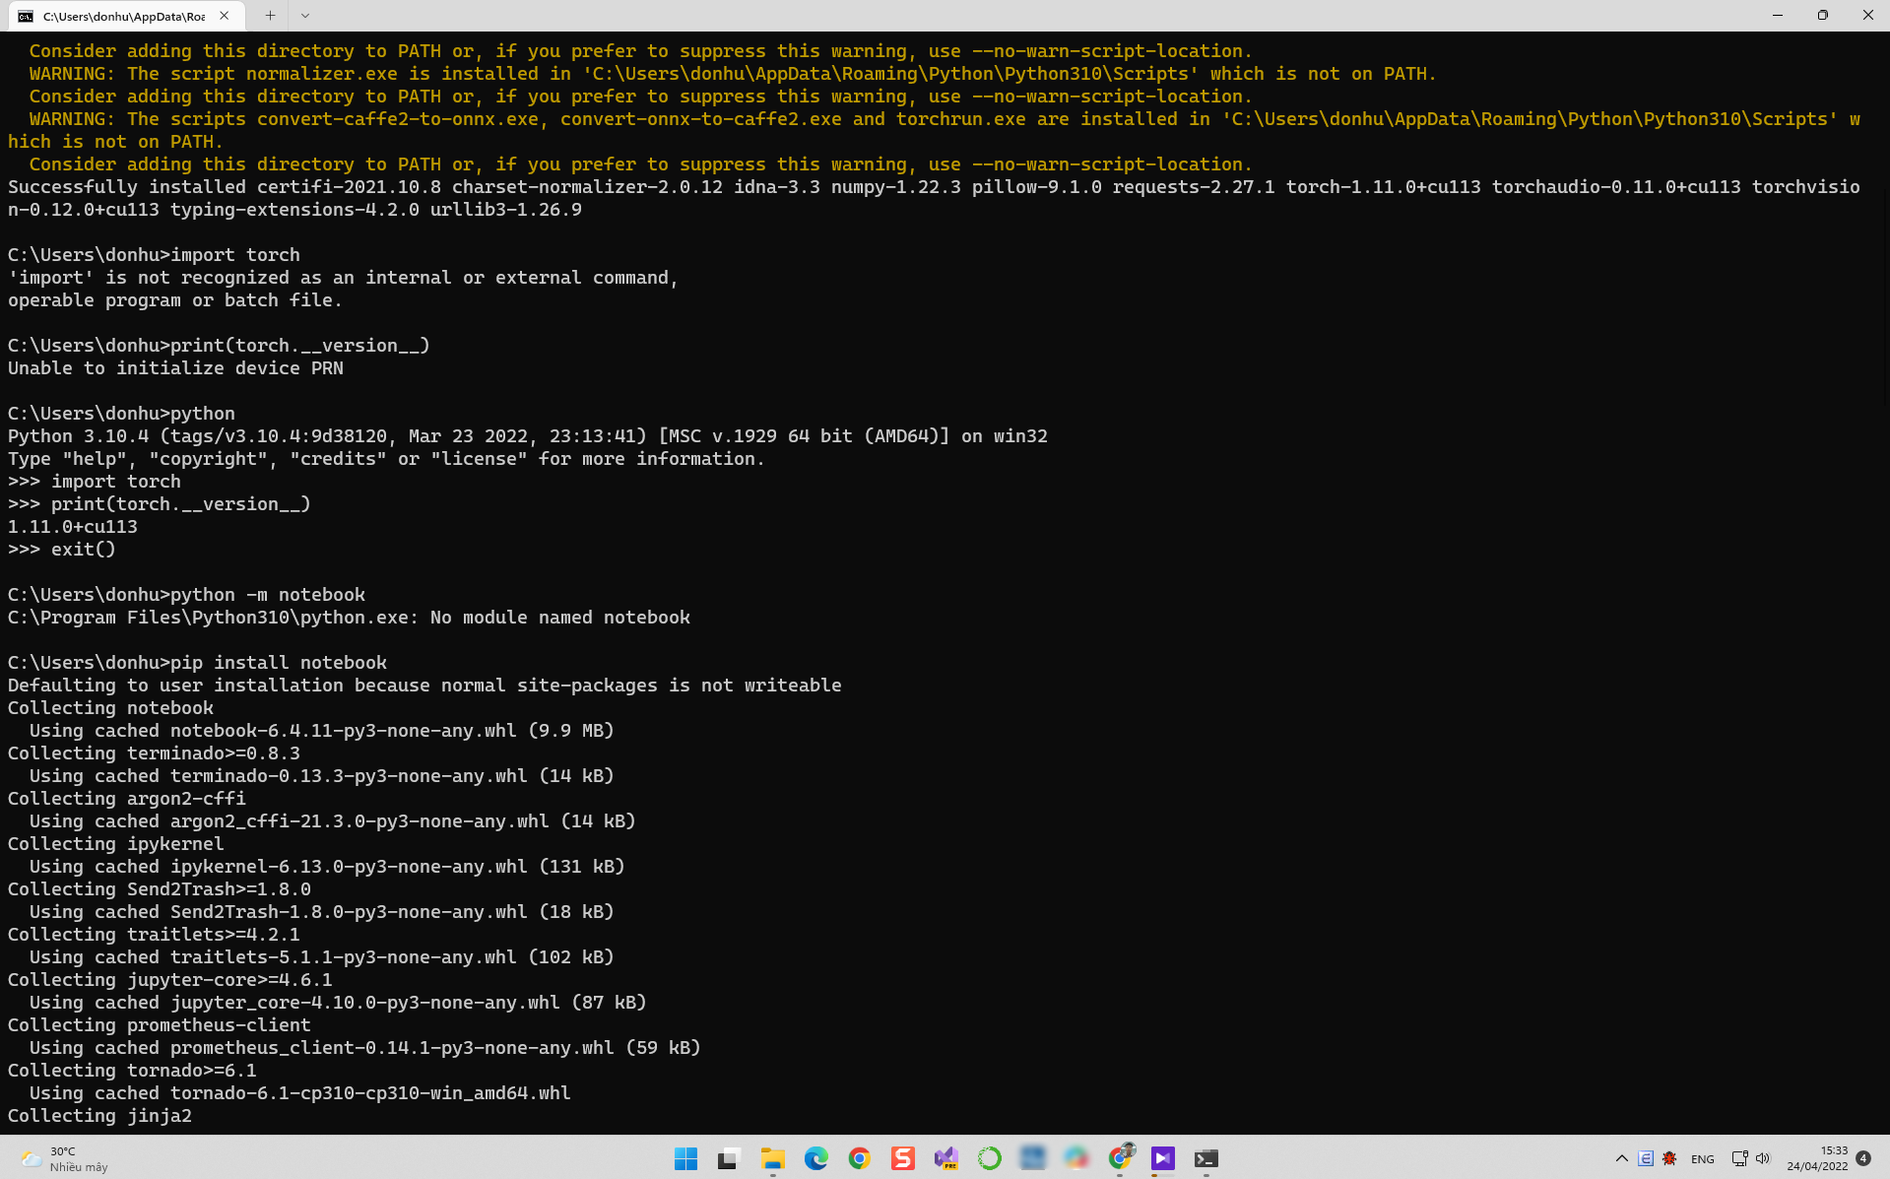This screenshot has width=1890, height=1179.
Task: Open the volume control in system tray
Action: [x=1763, y=1158]
